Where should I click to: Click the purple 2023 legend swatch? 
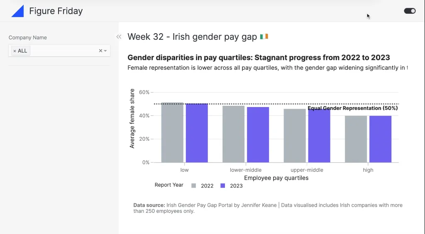pyautogui.click(x=222, y=186)
